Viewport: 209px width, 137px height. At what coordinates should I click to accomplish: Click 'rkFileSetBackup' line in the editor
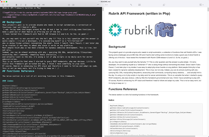[24, 134]
